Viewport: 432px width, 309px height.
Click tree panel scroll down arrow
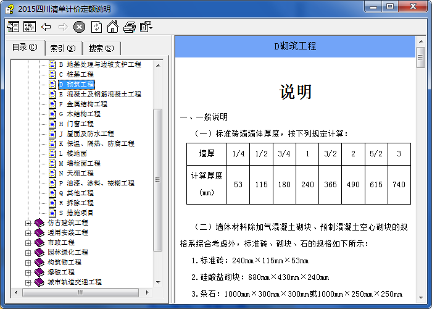[158, 282]
